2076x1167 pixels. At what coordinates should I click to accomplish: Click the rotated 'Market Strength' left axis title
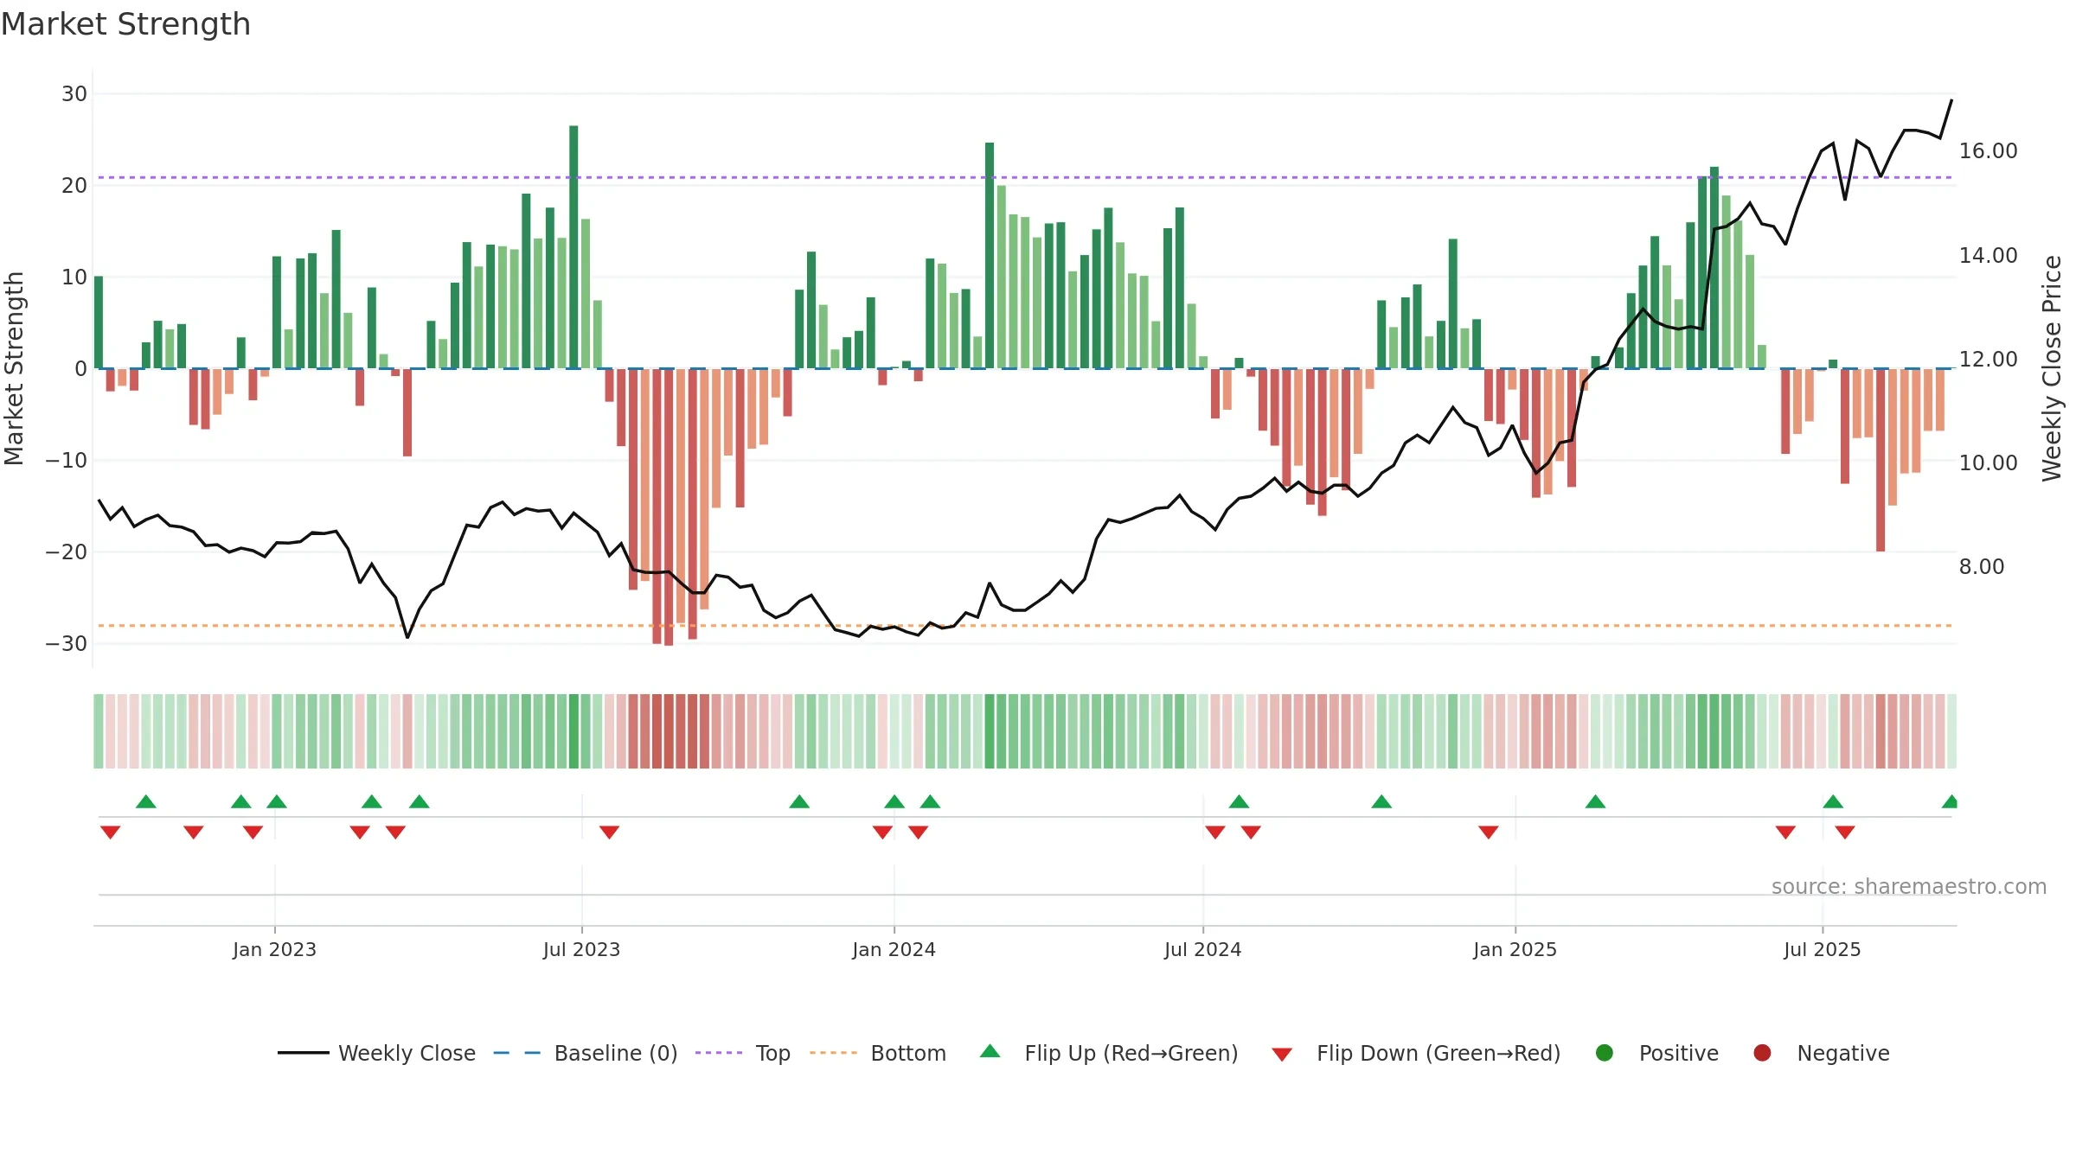click(14, 368)
